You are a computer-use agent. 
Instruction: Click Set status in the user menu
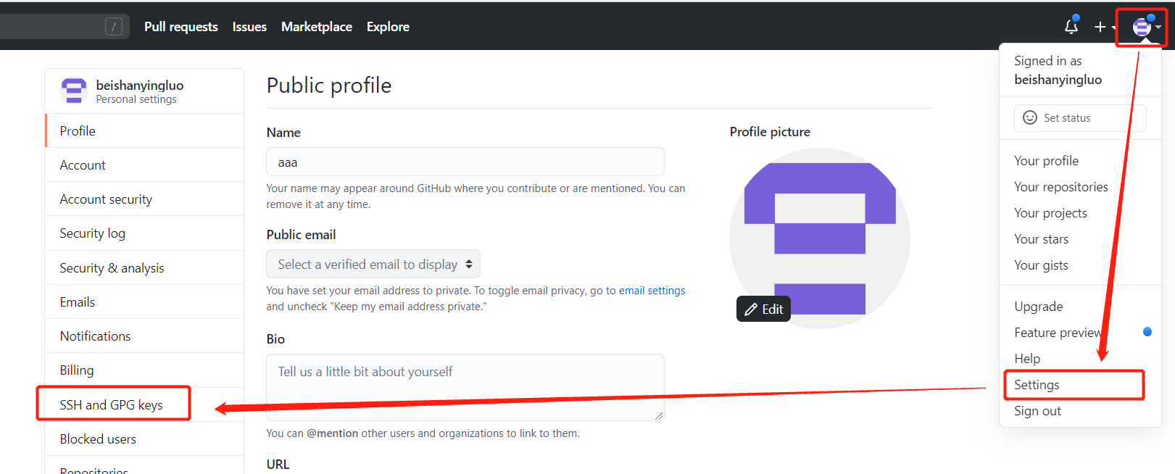1080,118
